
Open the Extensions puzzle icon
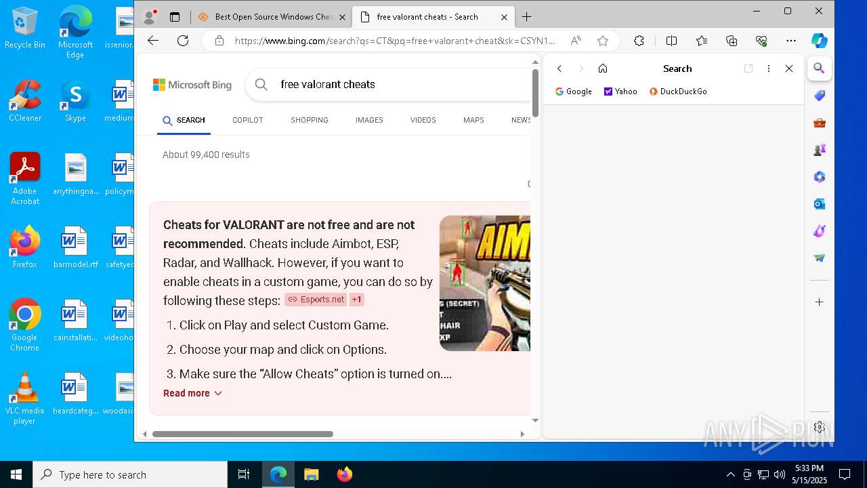coord(639,41)
